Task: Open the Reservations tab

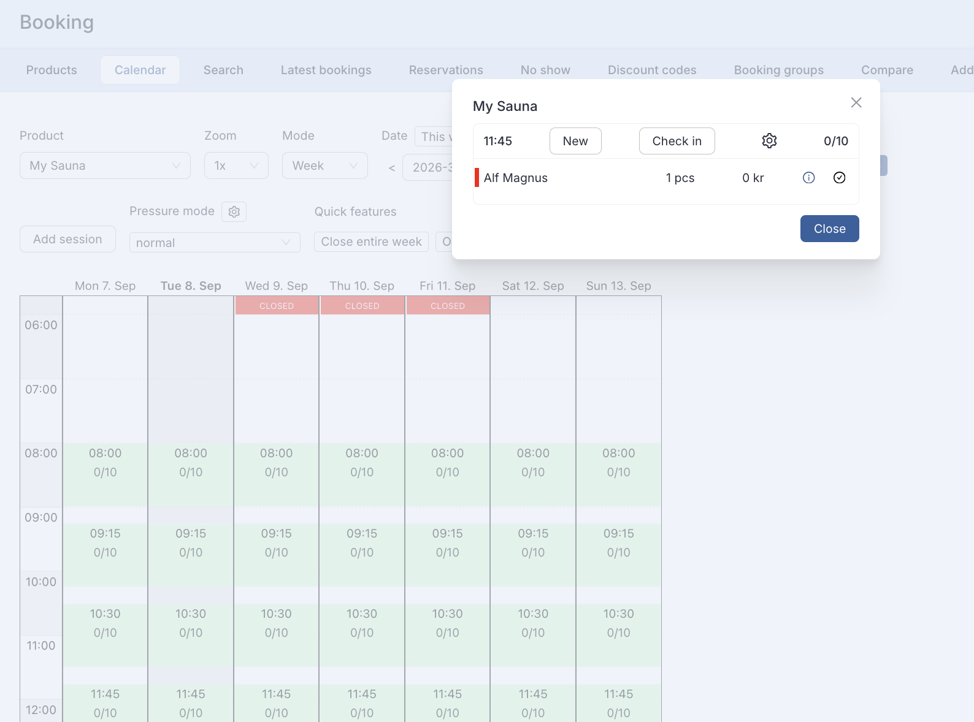Action: pyautogui.click(x=446, y=70)
